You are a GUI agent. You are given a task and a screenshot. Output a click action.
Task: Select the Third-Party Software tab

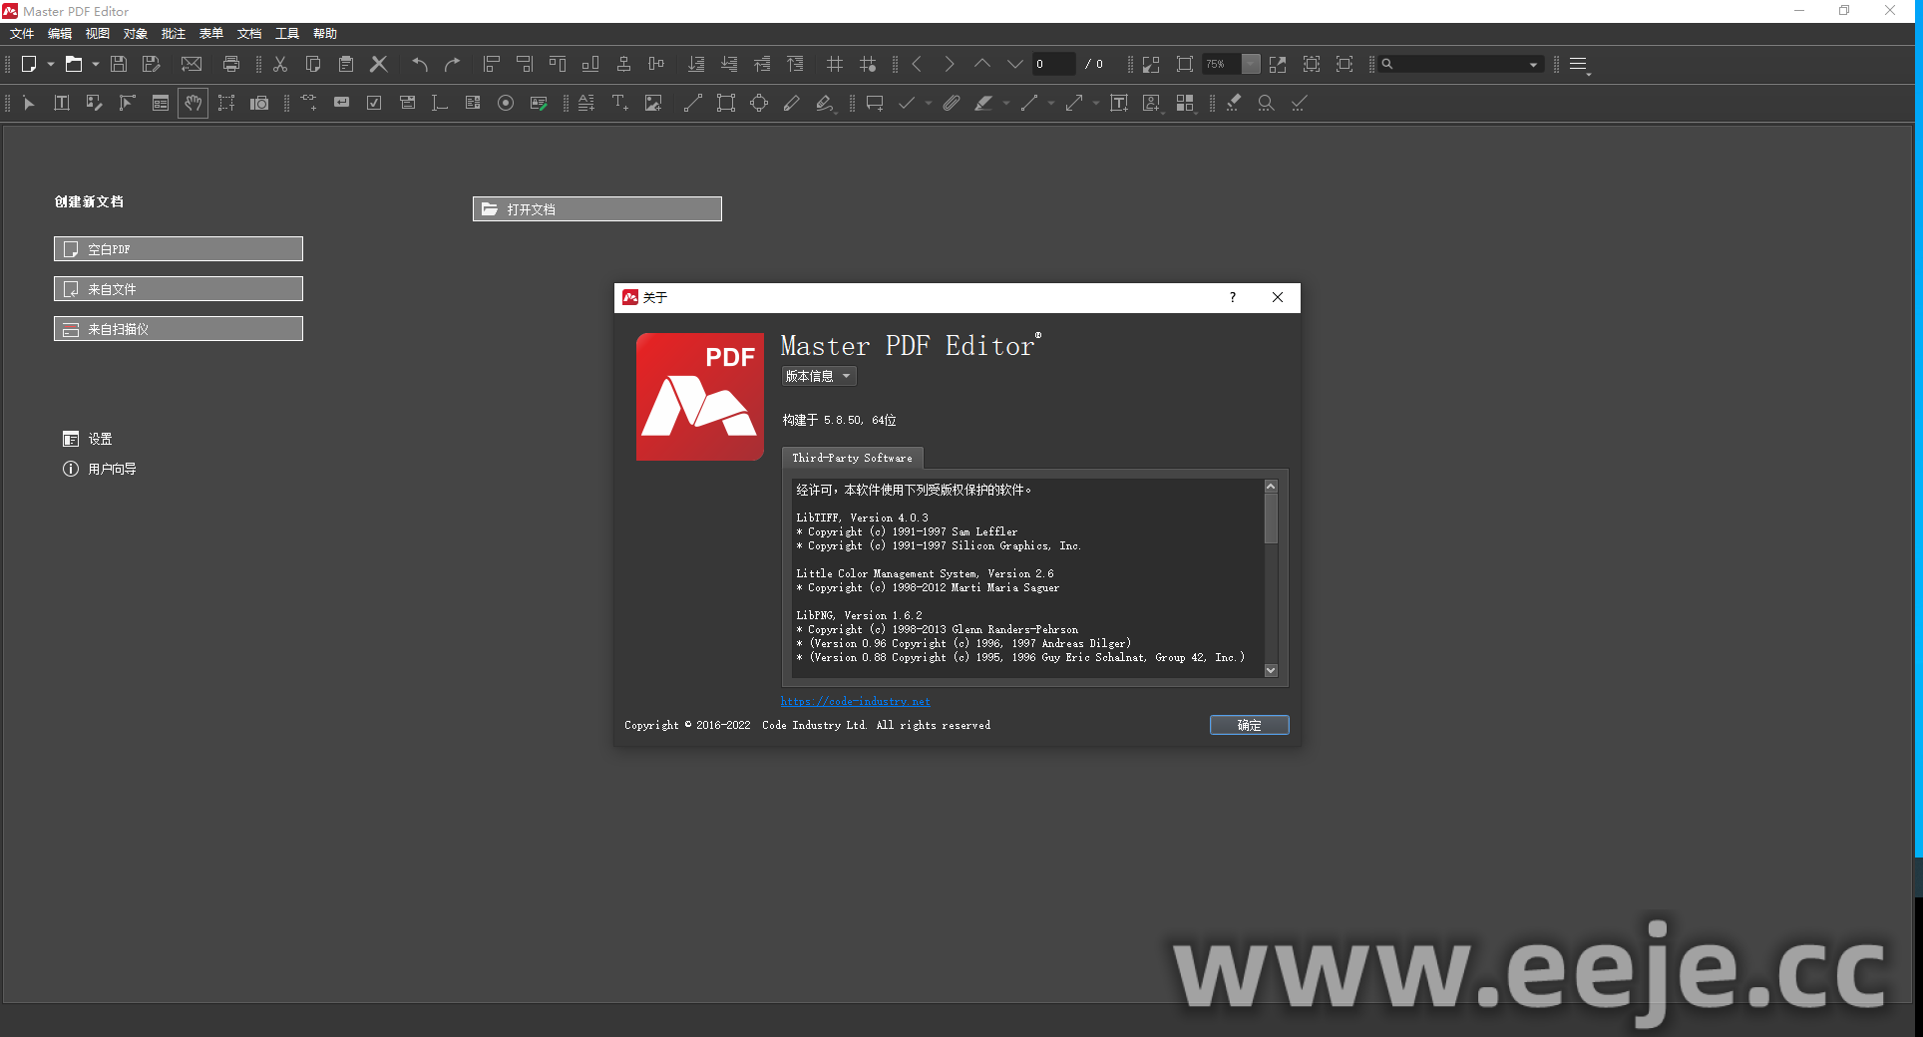point(852,459)
